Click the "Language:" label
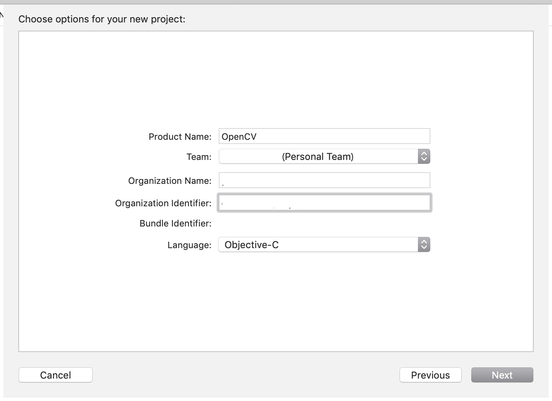This screenshot has height=401, width=552. [189, 245]
